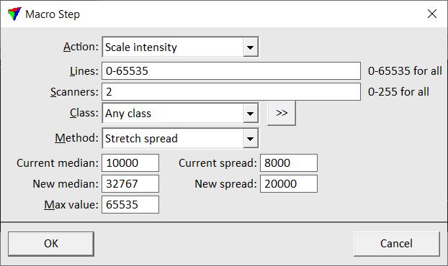Click the Cancel button

(x=397, y=244)
